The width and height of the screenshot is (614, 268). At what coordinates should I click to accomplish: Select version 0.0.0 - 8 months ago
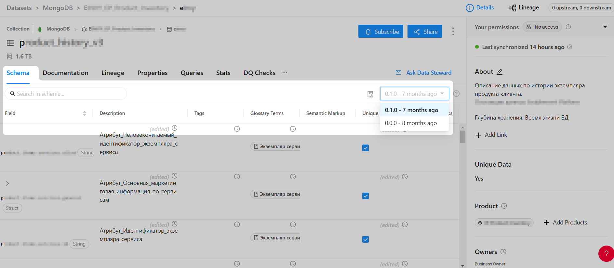pyautogui.click(x=411, y=123)
